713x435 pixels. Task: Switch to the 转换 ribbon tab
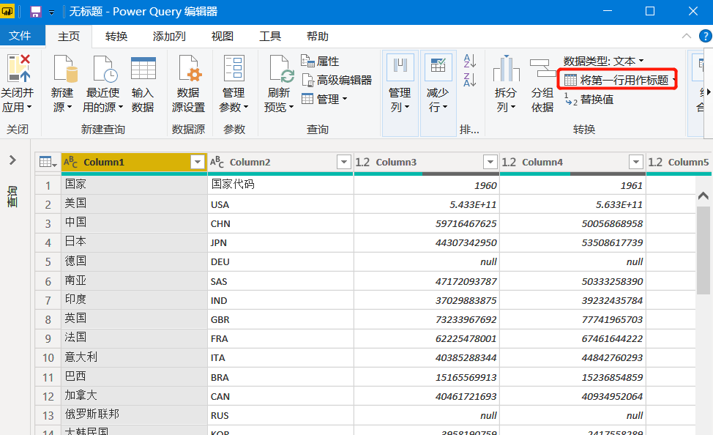[x=116, y=37]
